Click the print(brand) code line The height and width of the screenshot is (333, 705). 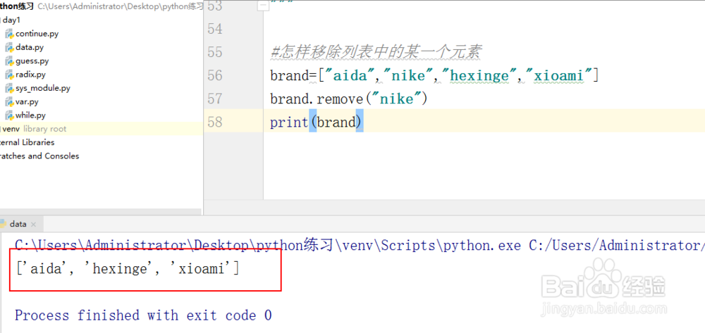click(x=316, y=122)
